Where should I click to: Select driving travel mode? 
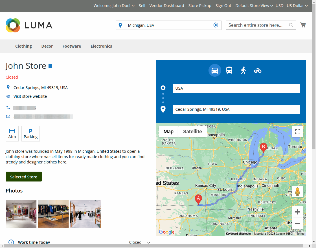pos(215,70)
